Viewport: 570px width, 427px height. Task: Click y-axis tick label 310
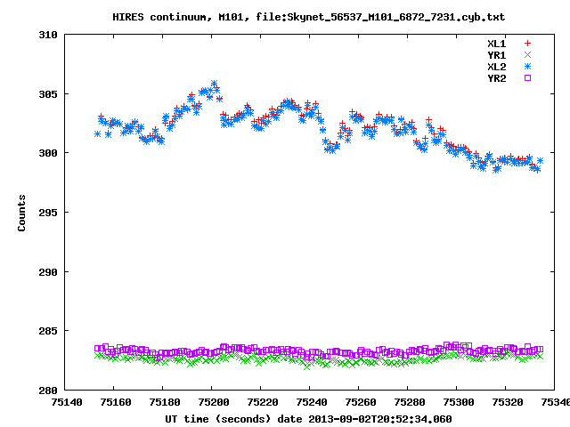click(48, 35)
